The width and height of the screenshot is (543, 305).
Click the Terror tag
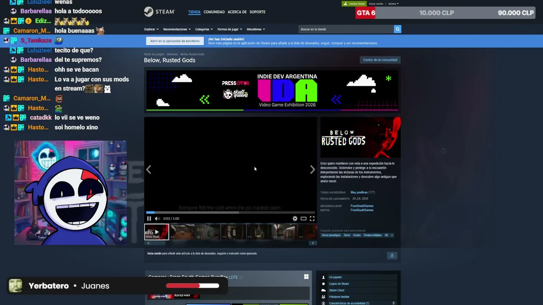click(347, 235)
